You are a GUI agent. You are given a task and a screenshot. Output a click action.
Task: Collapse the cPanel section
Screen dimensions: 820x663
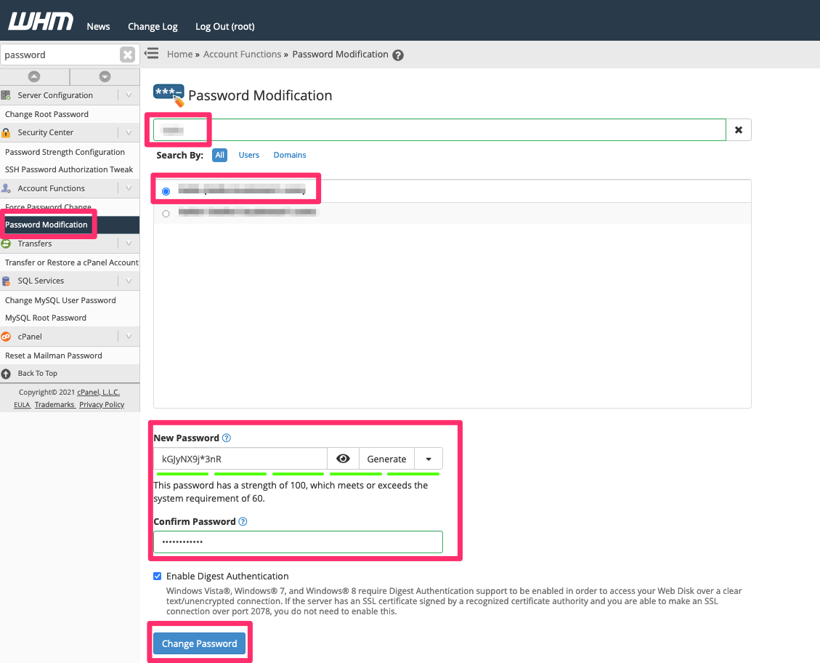pos(129,337)
